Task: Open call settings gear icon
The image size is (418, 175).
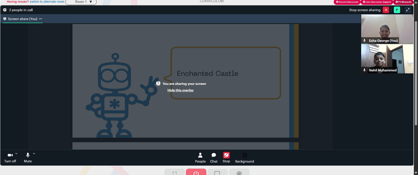Action: tap(5, 10)
